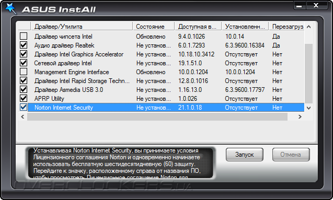The height and width of the screenshot is (200, 333).
Task: Click the Доступная в... column header
Action: pyautogui.click(x=198, y=27)
